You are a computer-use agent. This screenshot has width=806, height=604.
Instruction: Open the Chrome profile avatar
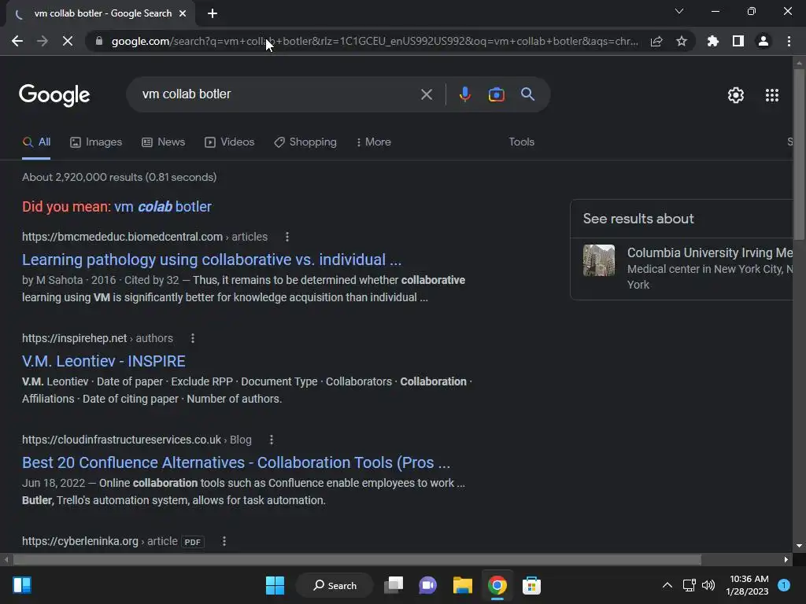[763, 41]
